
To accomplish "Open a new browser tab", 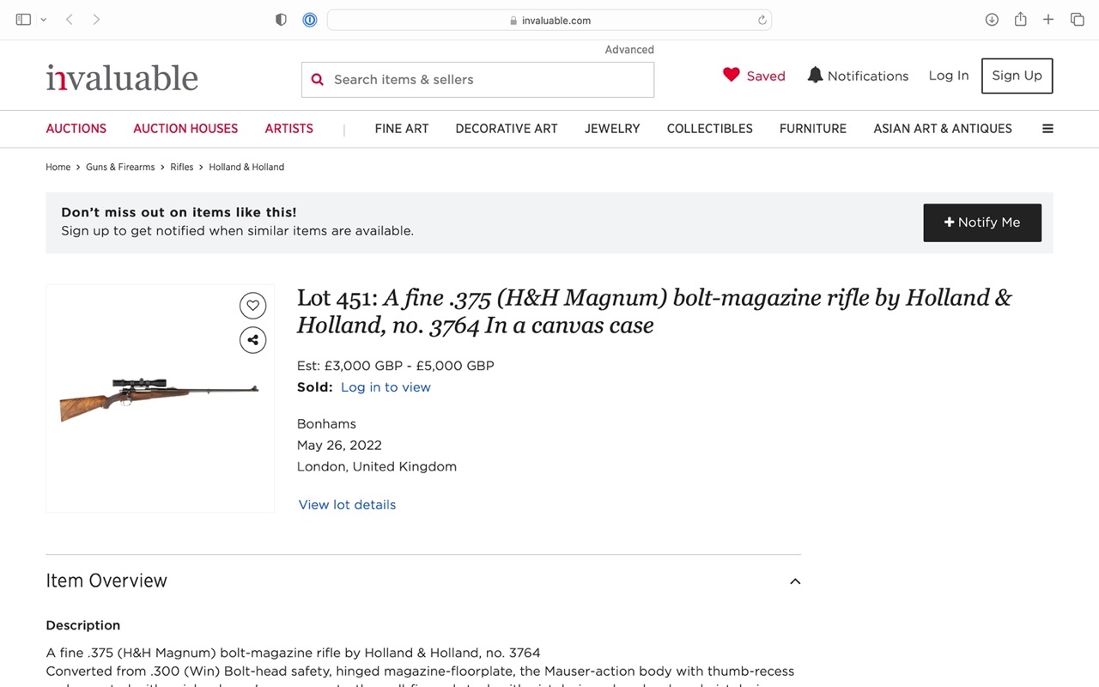I will click(1048, 20).
